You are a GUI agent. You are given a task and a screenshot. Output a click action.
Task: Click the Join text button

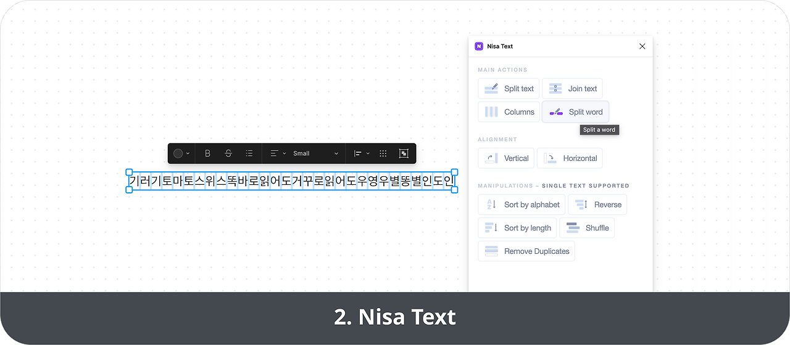[x=572, y=89]
